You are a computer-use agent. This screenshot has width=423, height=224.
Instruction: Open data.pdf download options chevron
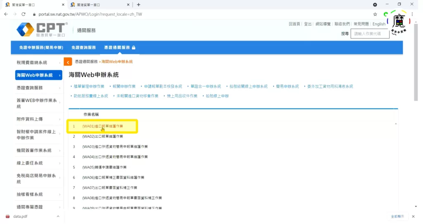[58, 217]
